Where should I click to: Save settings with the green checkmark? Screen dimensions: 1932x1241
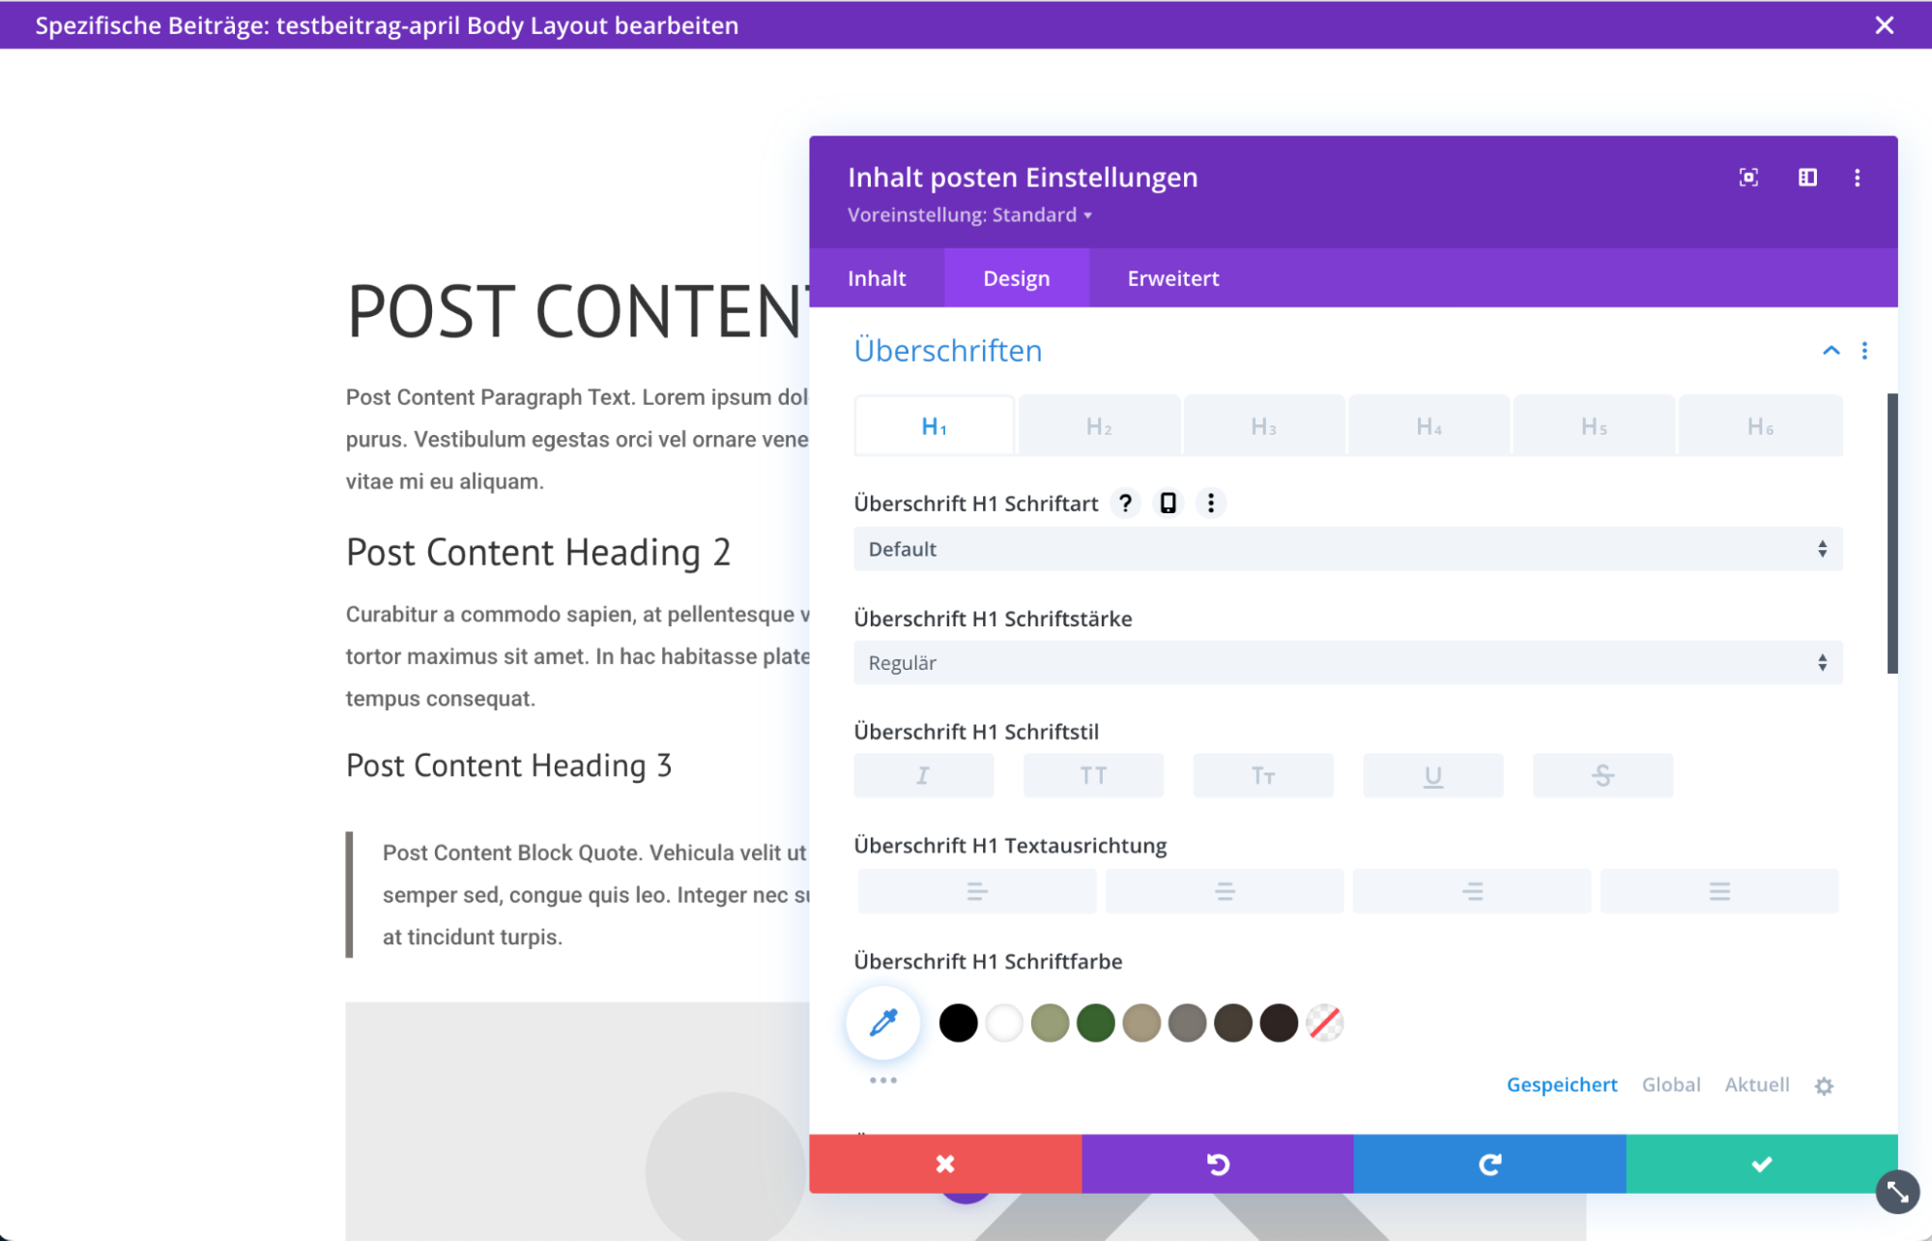[x=1761, y=1165]
